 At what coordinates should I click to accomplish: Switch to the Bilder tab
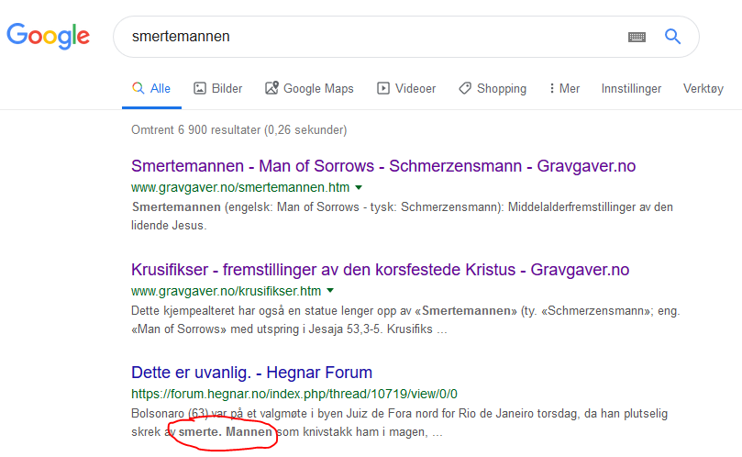coord(218,89)
